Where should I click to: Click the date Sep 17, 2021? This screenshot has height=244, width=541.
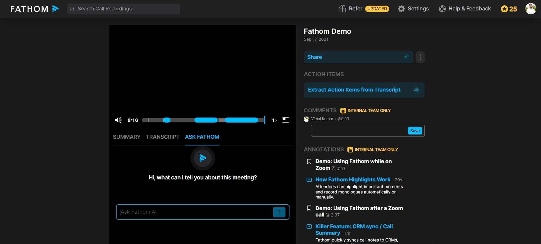316,39
